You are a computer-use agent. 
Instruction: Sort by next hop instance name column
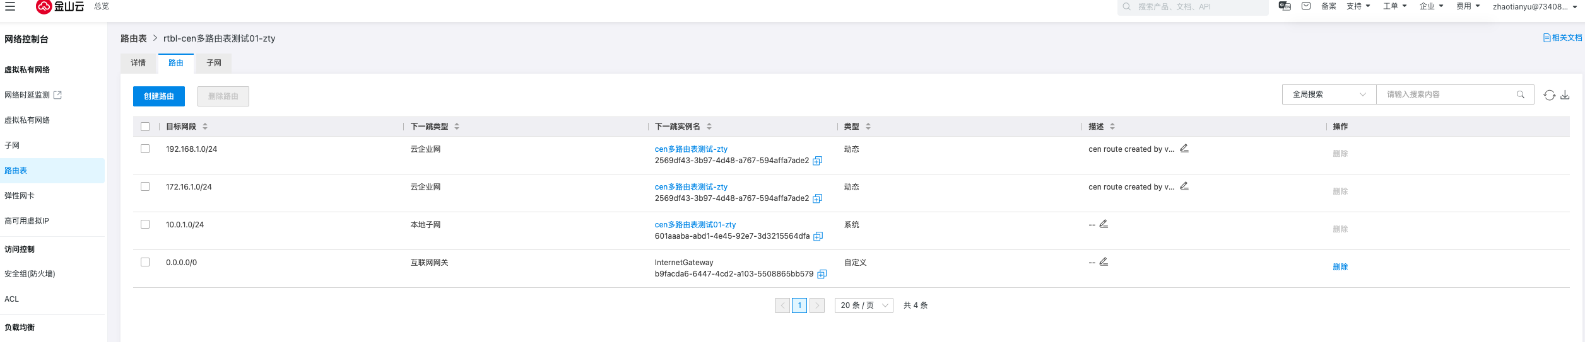709,127
